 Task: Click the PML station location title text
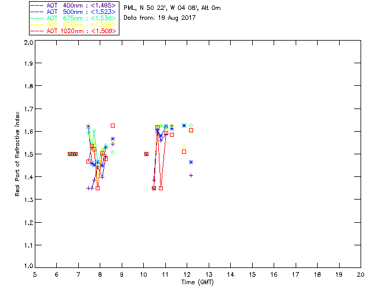coord(172,8)
